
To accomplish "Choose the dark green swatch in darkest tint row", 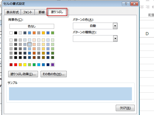I will [53, 57].
